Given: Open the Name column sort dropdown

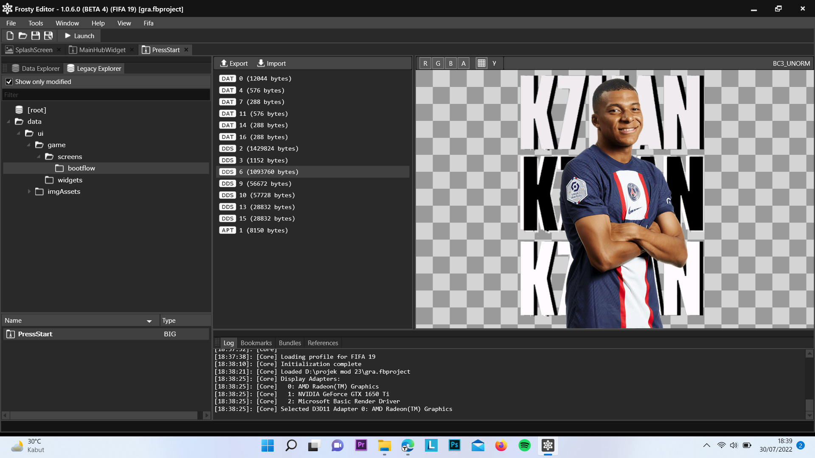Looking at the screenshot, I should click(149, 321).
